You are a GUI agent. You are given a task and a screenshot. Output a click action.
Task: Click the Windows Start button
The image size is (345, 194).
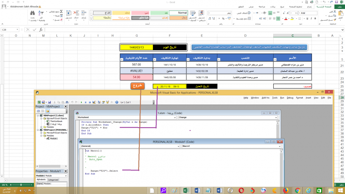tap(341, 190)
